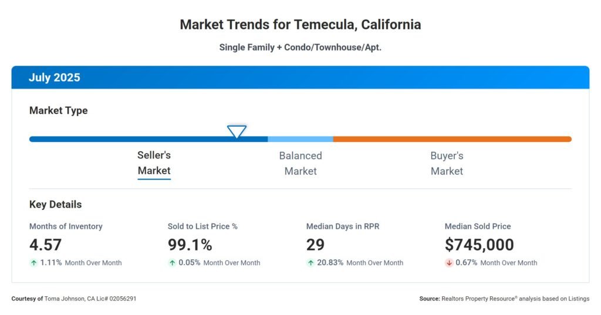This screenshot has height=315, width=601.
Task: Click the green up arrow under Months of Inventory
Action: [x=33, y=263]
